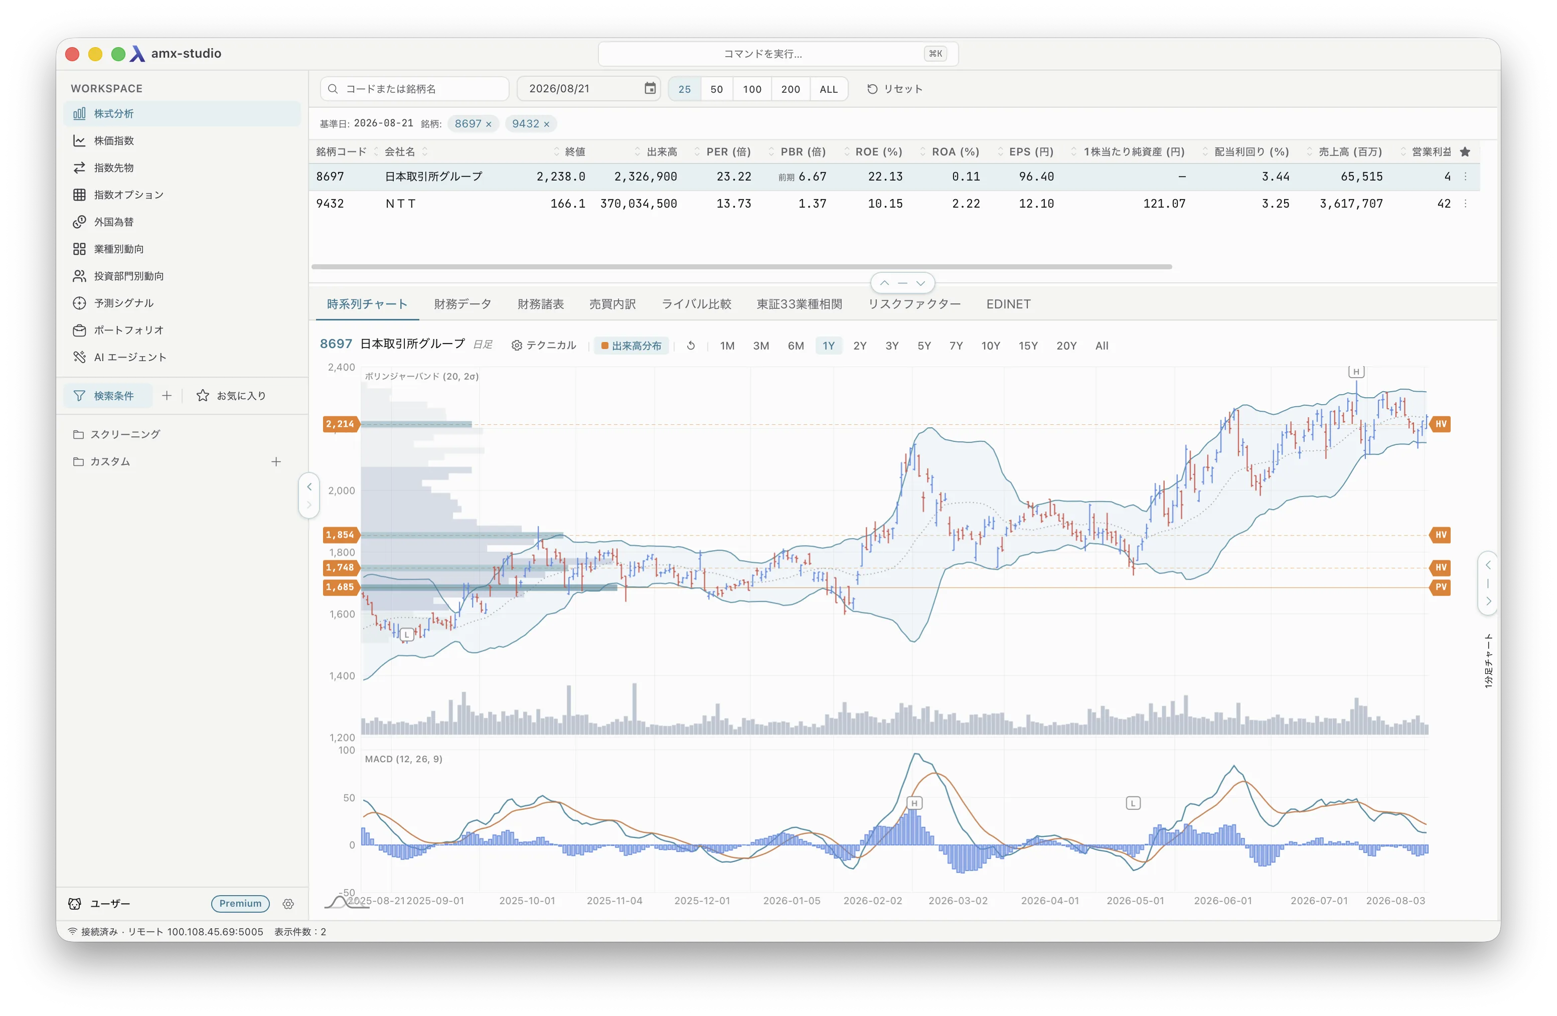Screen dimensions: 1557x1016
Task: Set chart range to All
Action: (x=1102, y=346)
